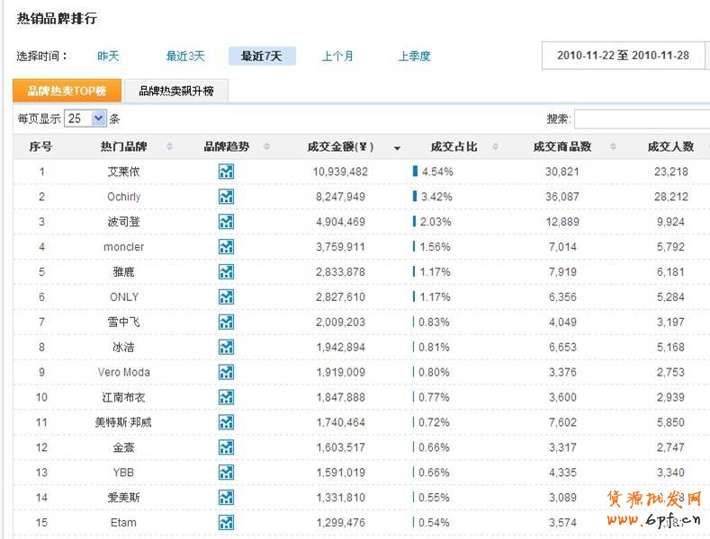
Task: Click product count 7,602
Action: (x=562, y=422)
